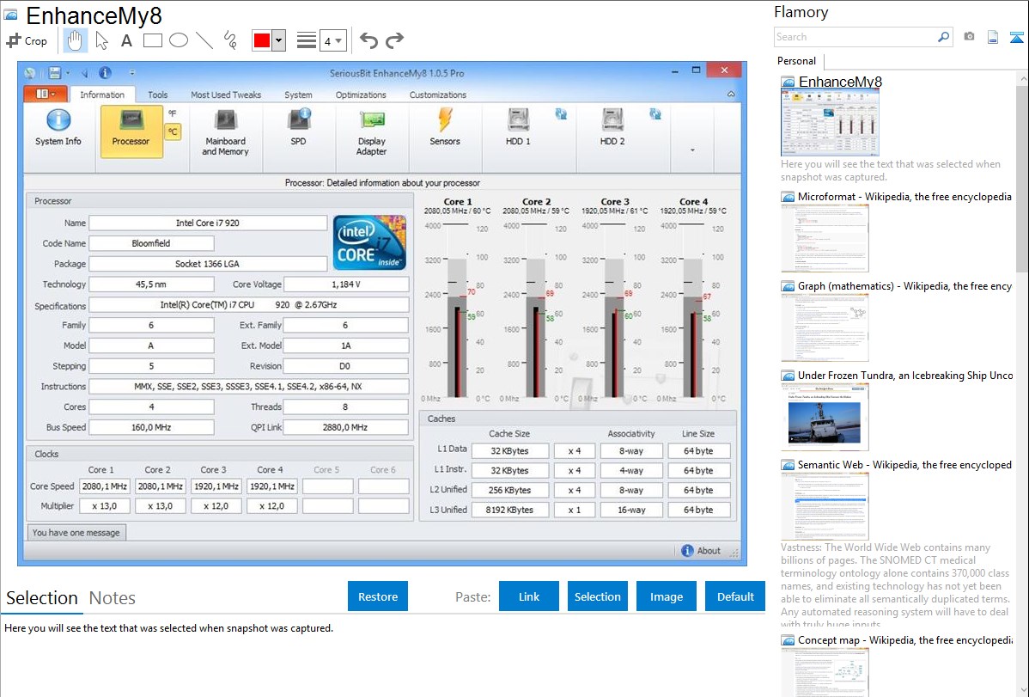
Task: Activate the hand pan tool
Action: (x=75, y=40)
